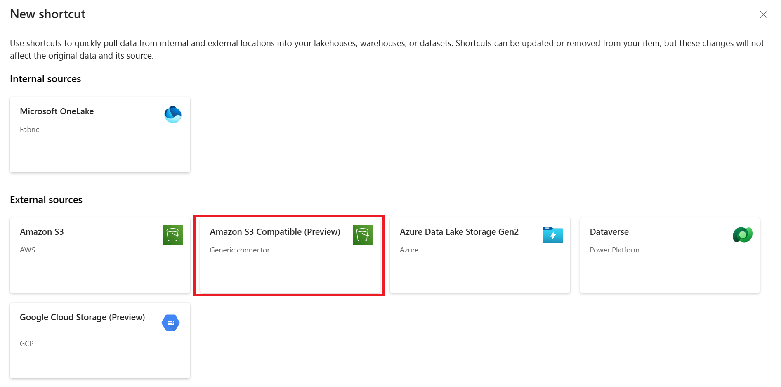Click the Google Cloud Storage hexagon icon
The width and height of the screenshot is (781, 387).
click(170, 323)
